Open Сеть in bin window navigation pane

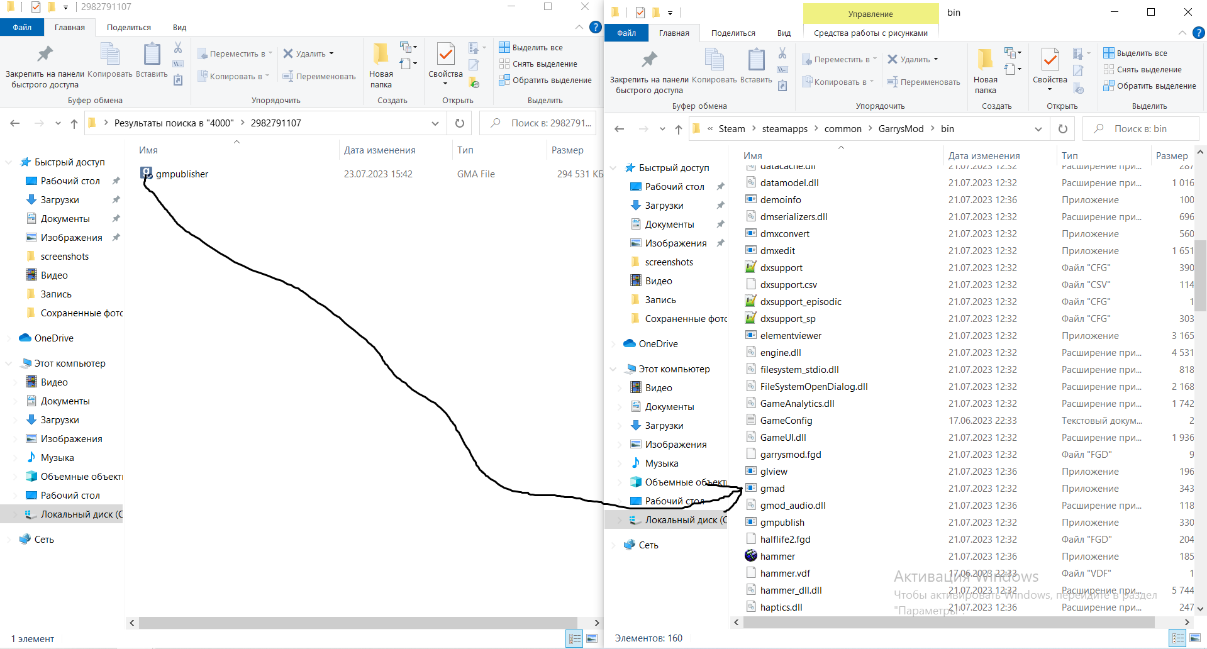648,545
